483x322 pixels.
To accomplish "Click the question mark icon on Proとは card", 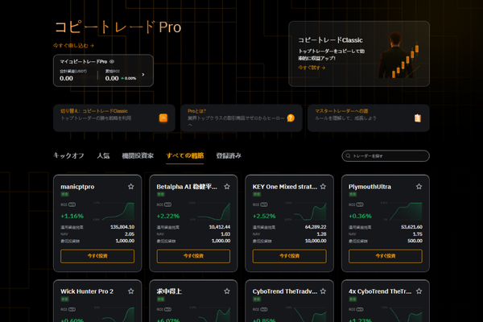I will click(x=291, y=118).
